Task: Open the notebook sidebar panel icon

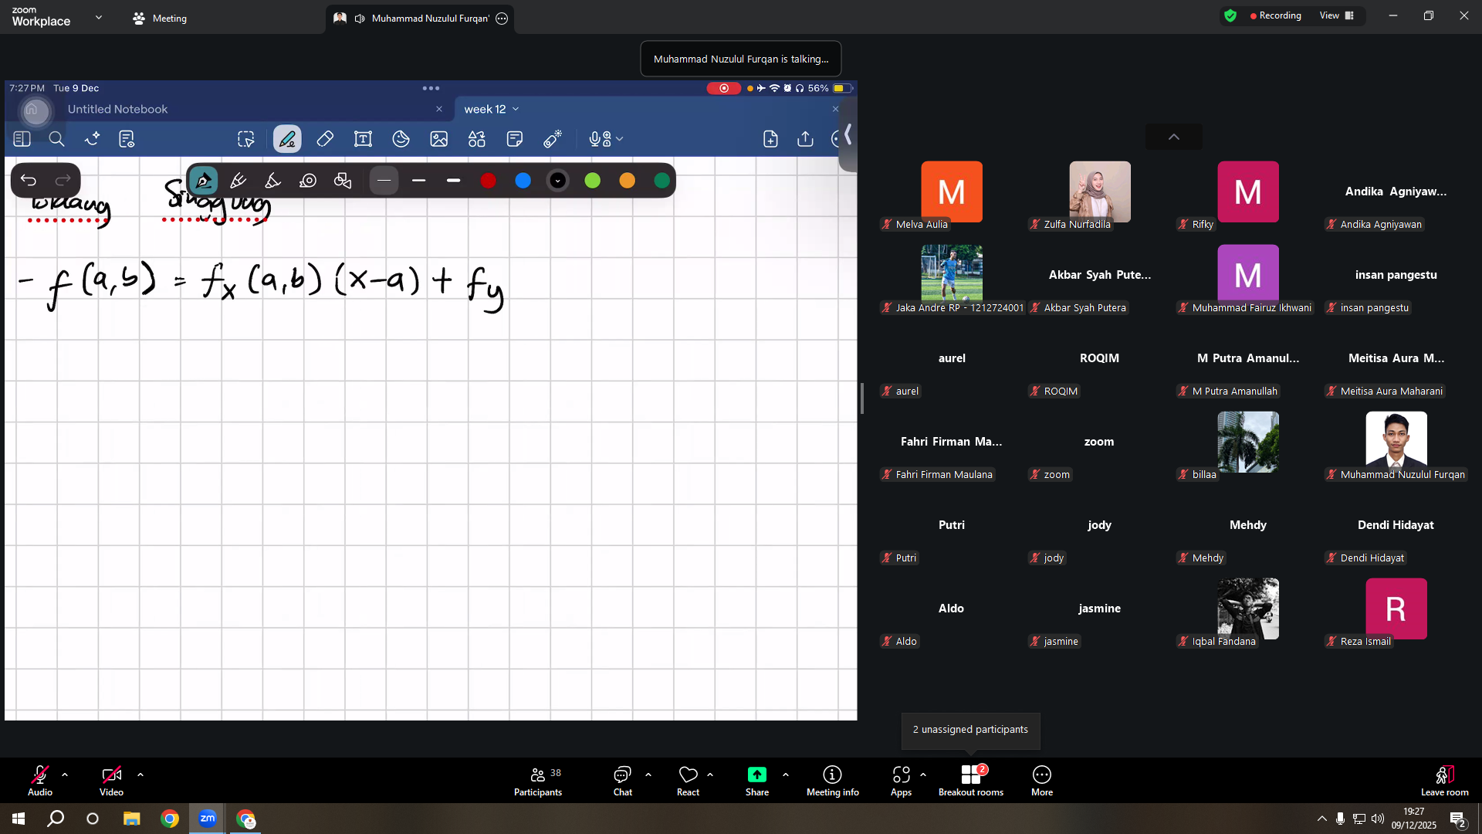Action: (22, 139)
